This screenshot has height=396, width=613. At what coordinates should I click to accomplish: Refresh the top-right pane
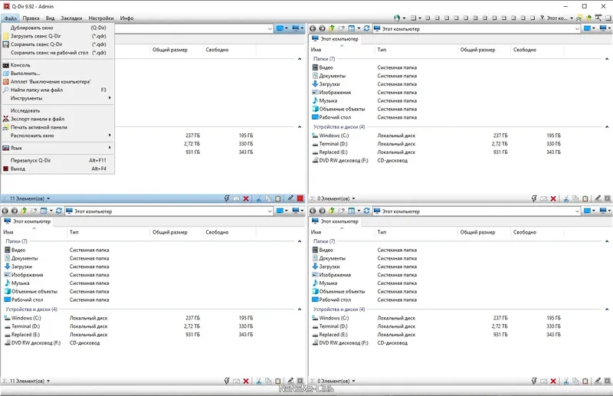(366, 28)
